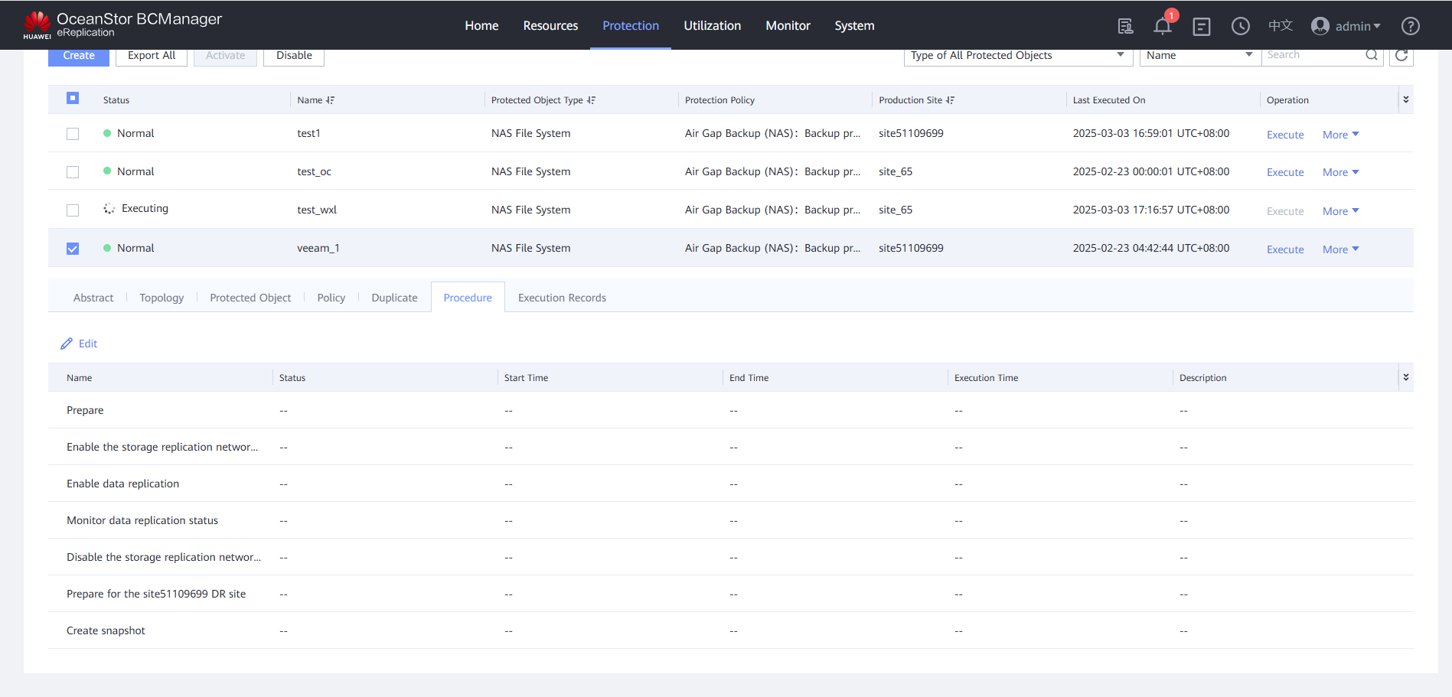Screen dimensions: 1452x697
Task: Click the magnifier search icon
Action: pyautogui.click(x=1372, y=55)
